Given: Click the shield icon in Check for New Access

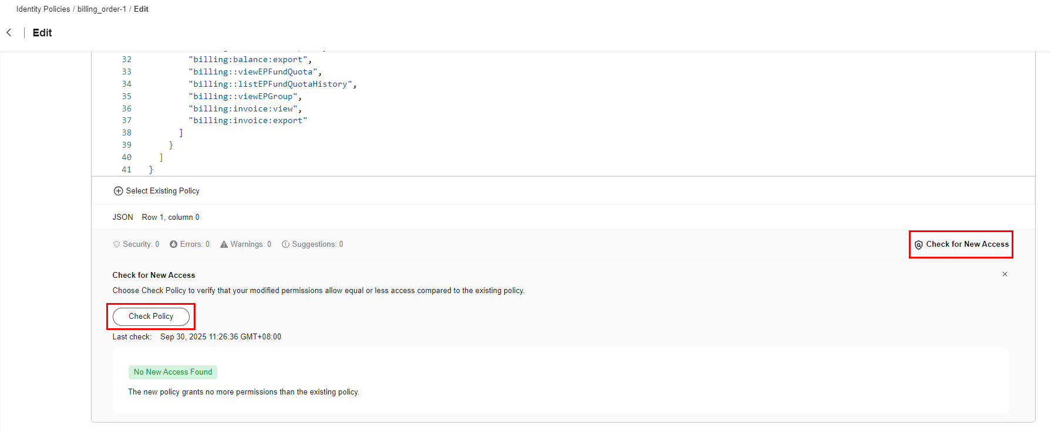Looking at the screenshot, I should pos(918,245).
